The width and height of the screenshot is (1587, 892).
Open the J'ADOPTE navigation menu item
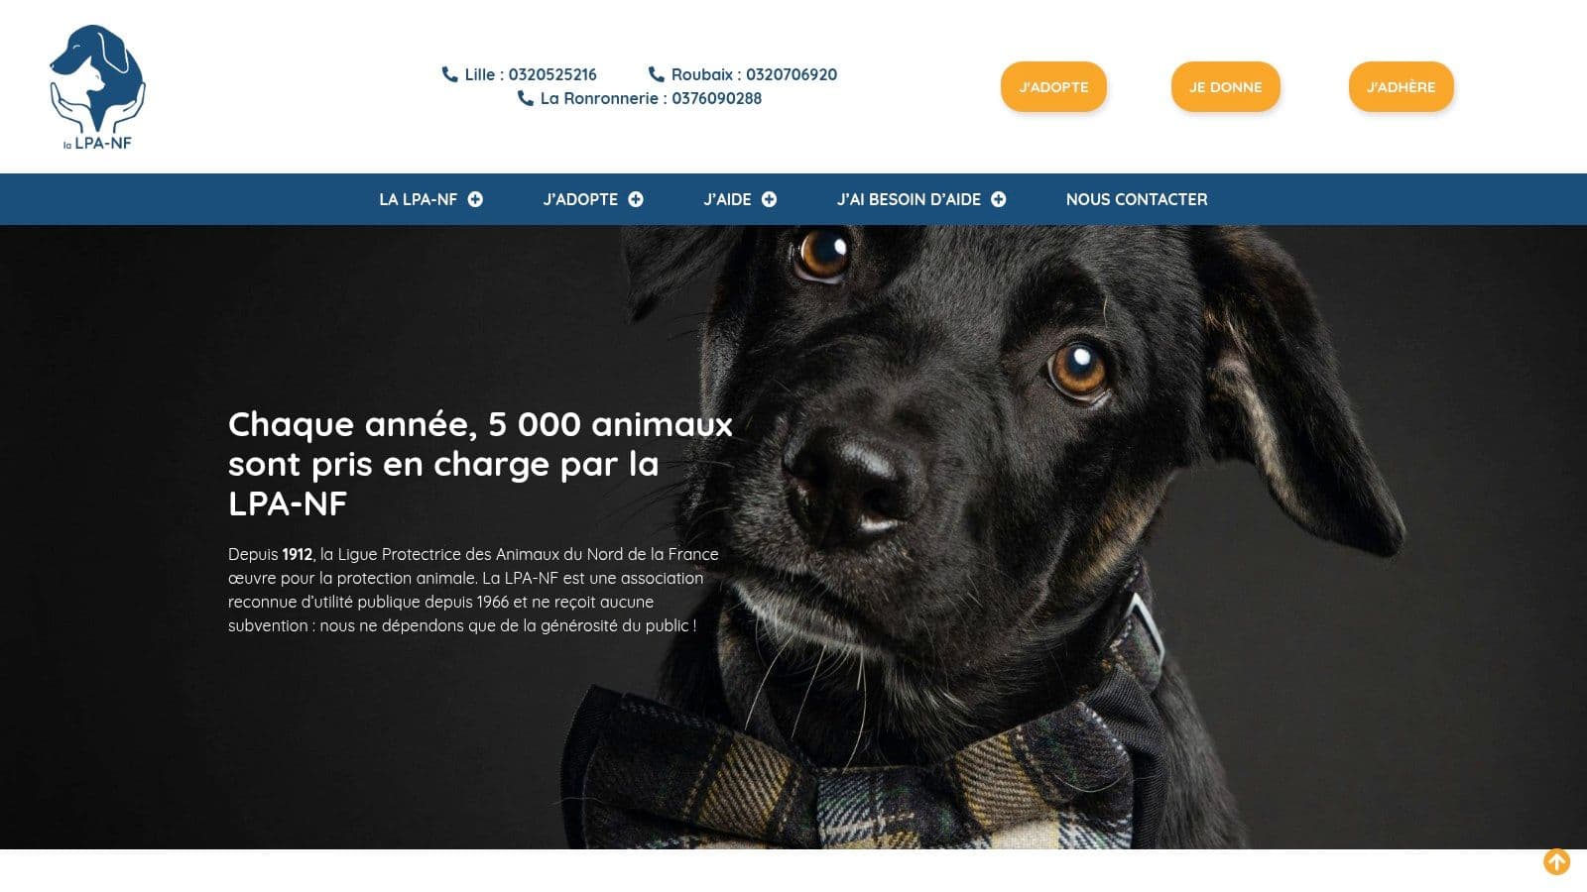[x=580, y=199]
